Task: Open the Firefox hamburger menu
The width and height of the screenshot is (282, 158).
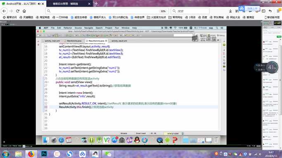Action: pos(278,11)
